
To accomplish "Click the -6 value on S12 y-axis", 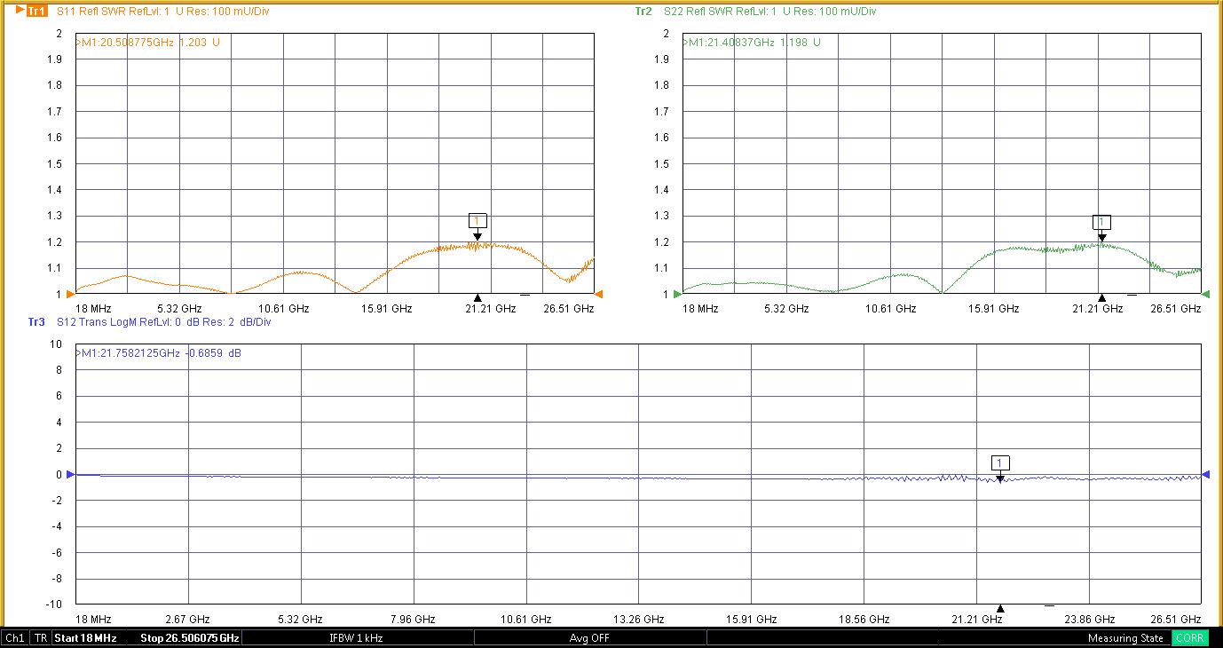I will [x=57, y=552].
